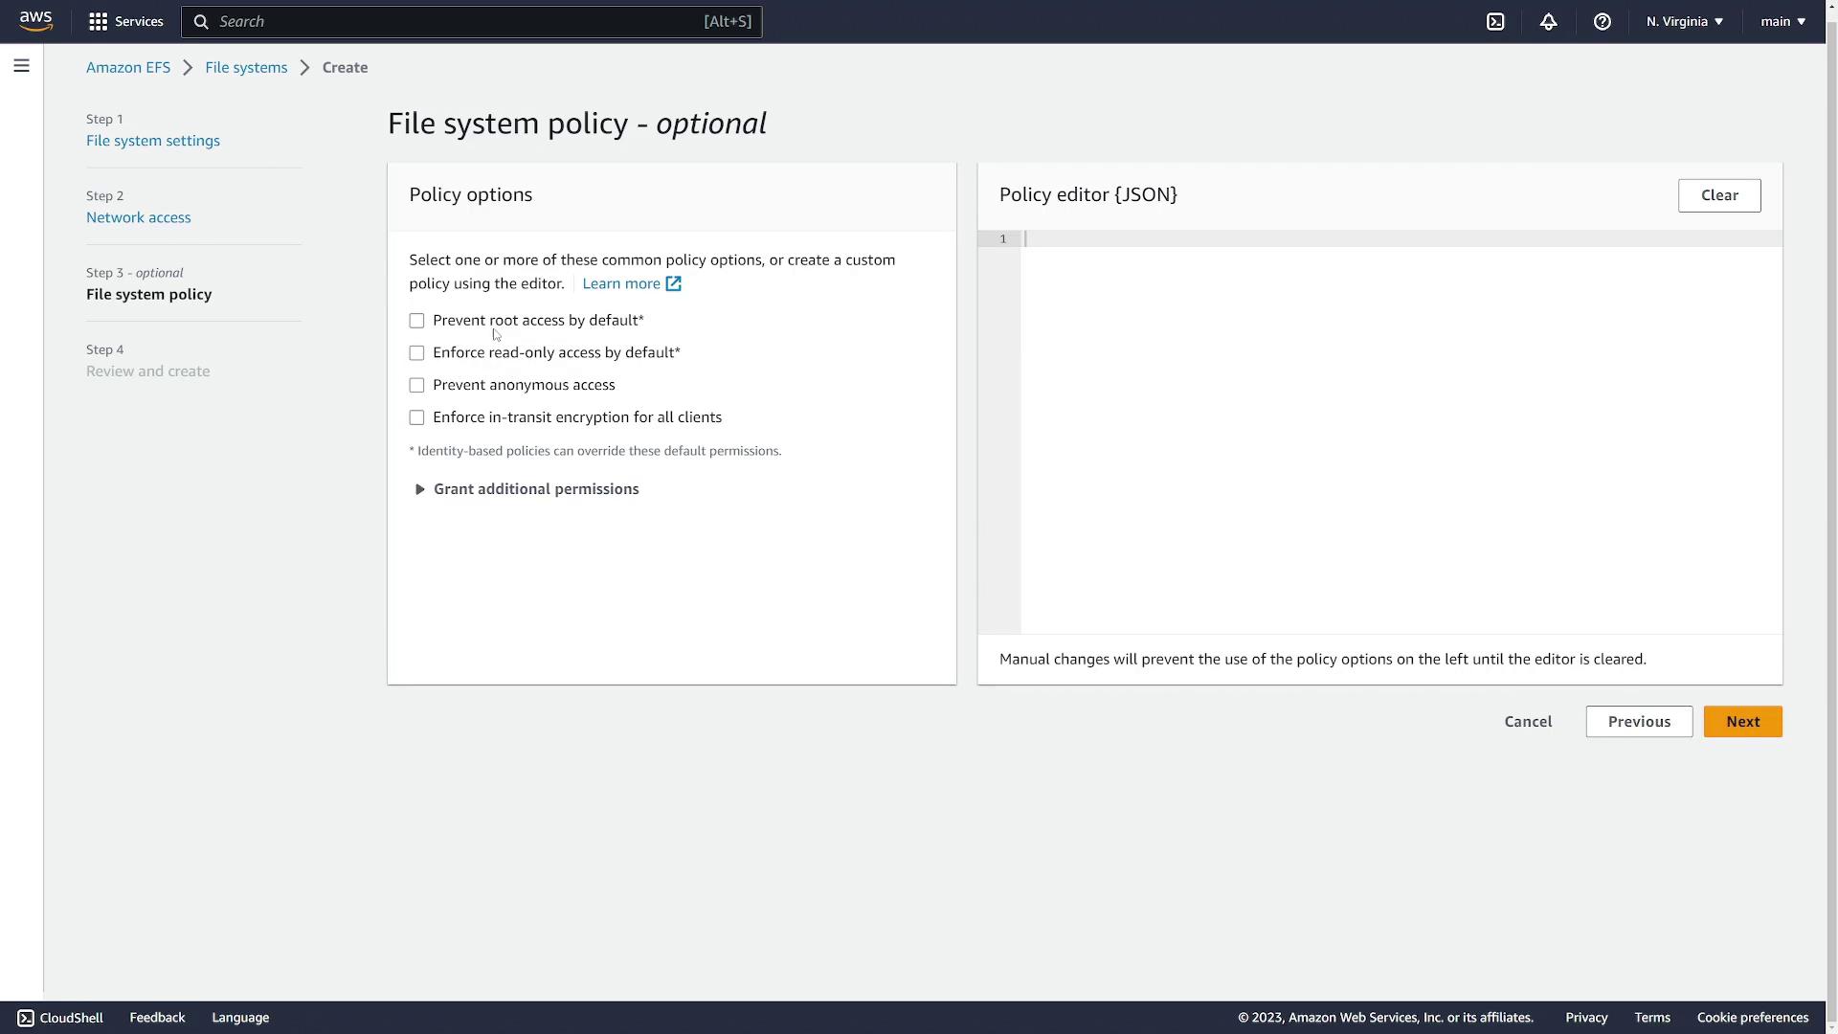Open the N. Virginia region dropdown
Viewport: 1838px width, 1034px height.
(1684, 21)
